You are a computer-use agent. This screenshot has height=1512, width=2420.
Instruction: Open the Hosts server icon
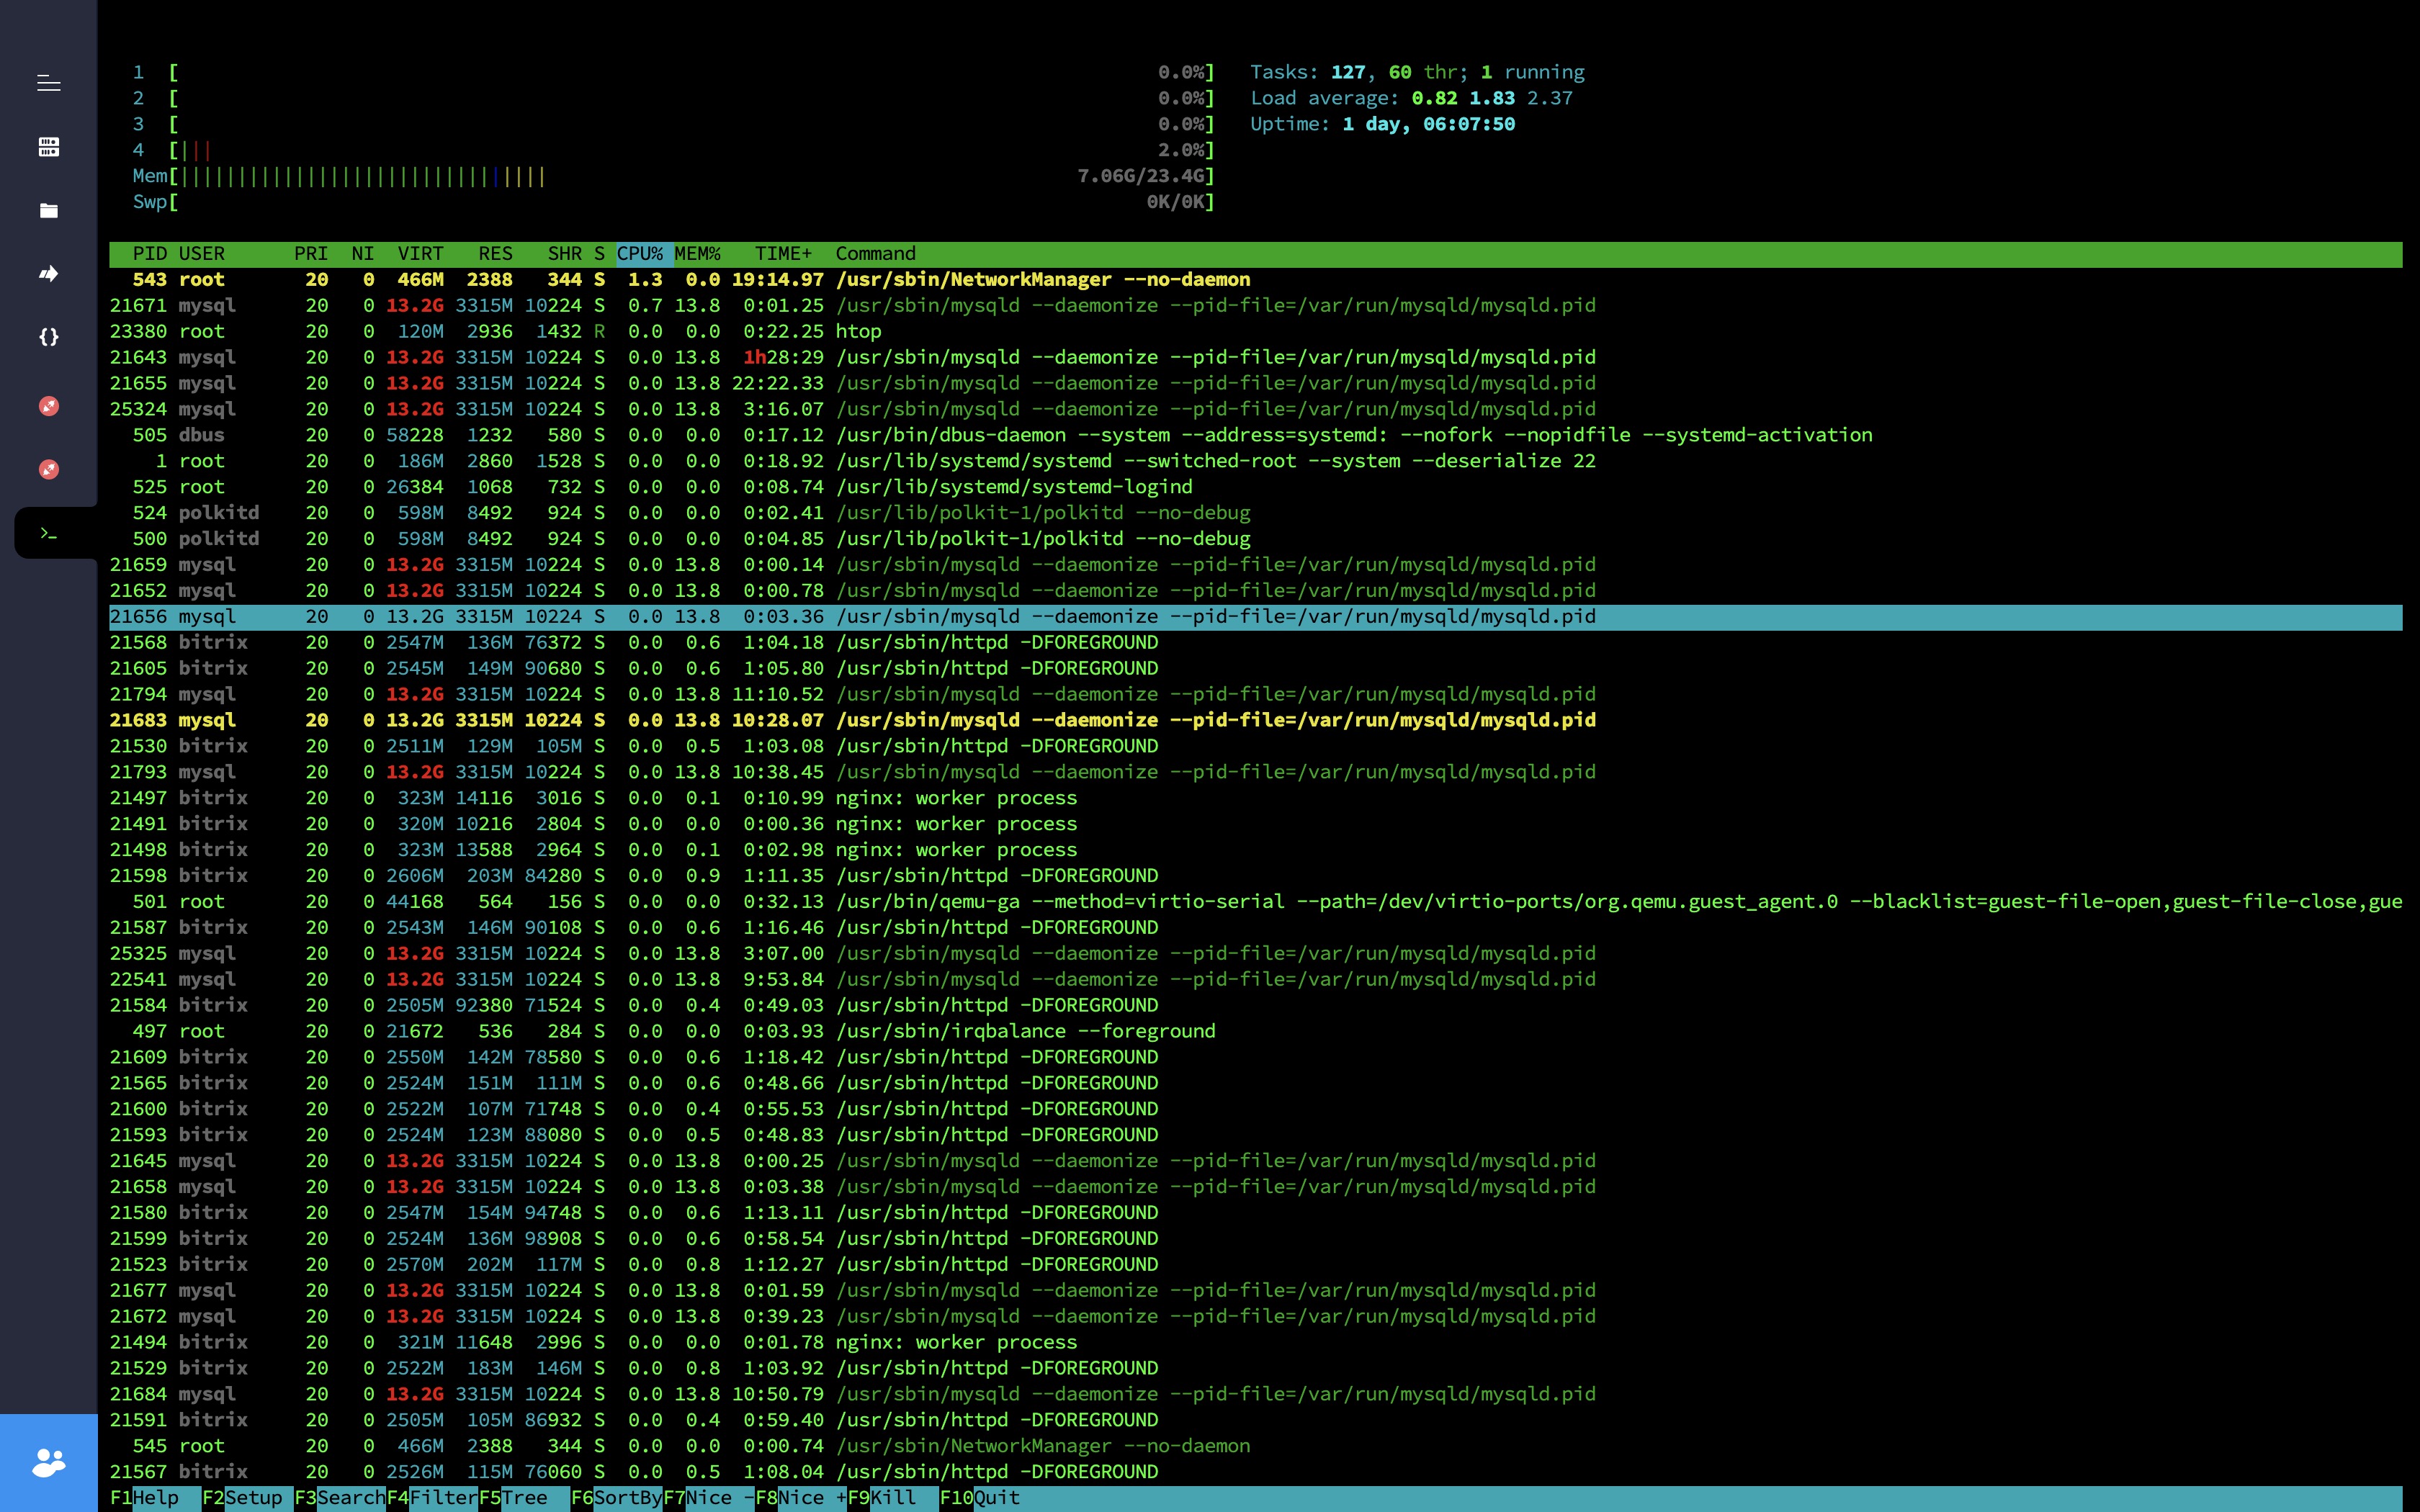tap(48, 147)
